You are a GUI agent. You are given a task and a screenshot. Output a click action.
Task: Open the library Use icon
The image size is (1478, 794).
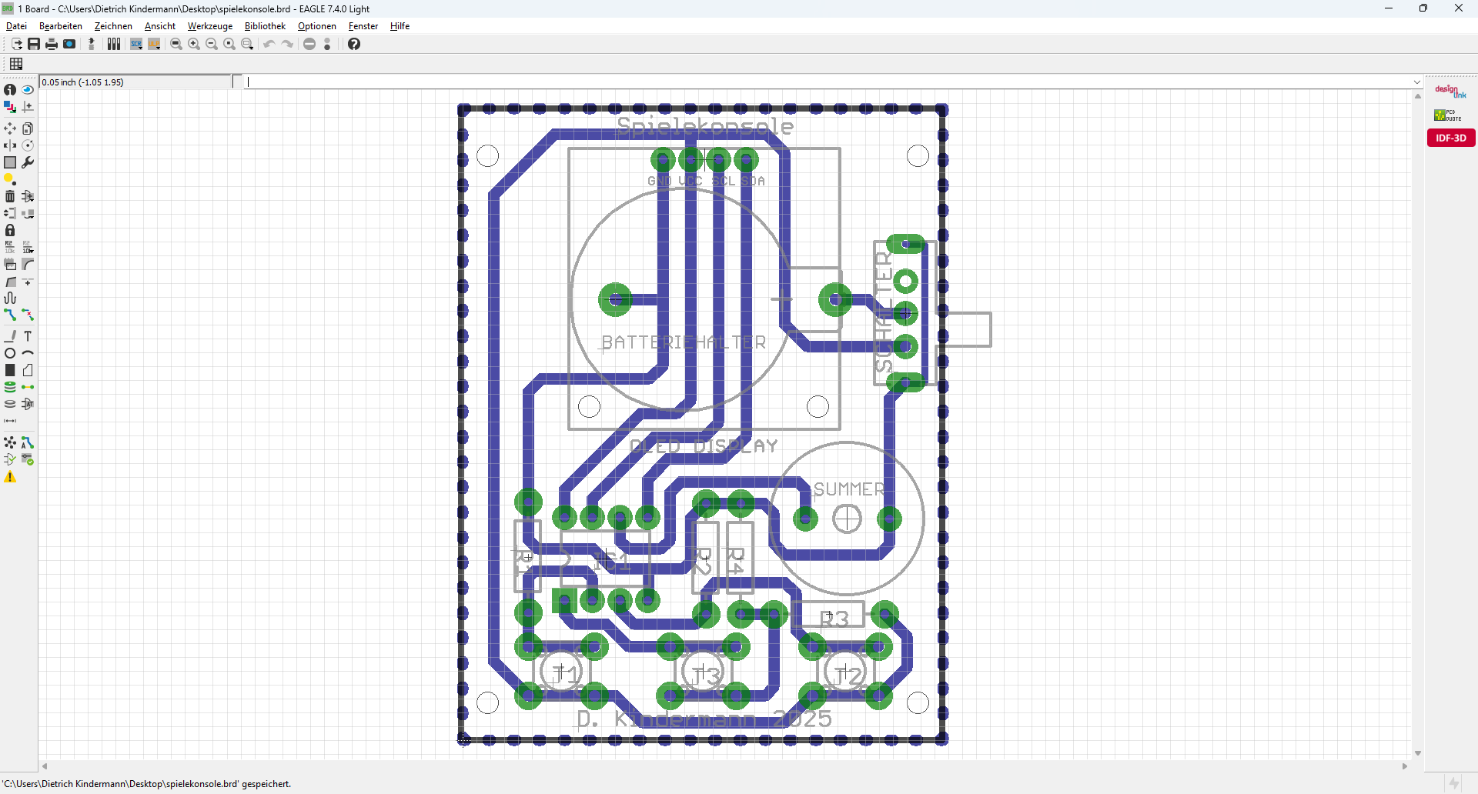114,44
